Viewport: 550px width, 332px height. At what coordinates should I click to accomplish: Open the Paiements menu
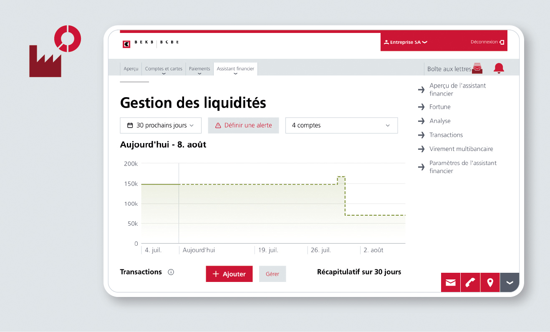[199, 69]
